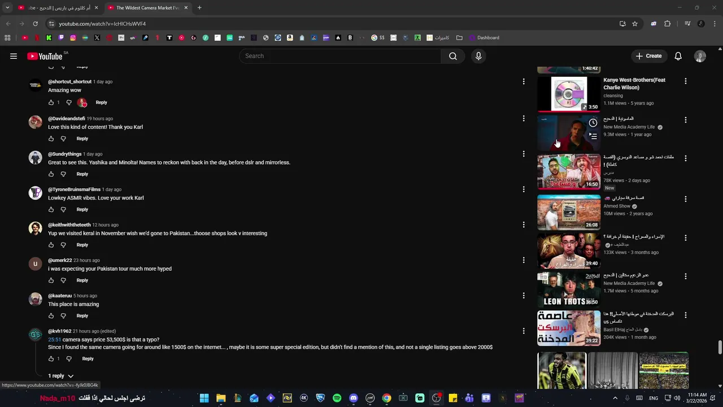Screen dimensions: 723x407
Task: Open options menu for @Davideandstefi comment
Action: [x=524, y=119]
